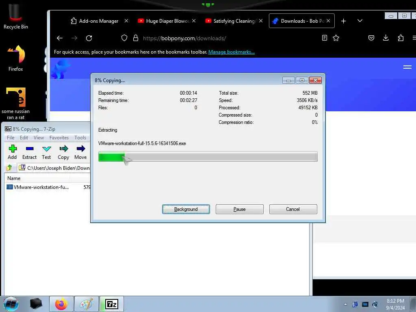
Task: Open the taskbar clock and date
Action: (x=395, y=304)
